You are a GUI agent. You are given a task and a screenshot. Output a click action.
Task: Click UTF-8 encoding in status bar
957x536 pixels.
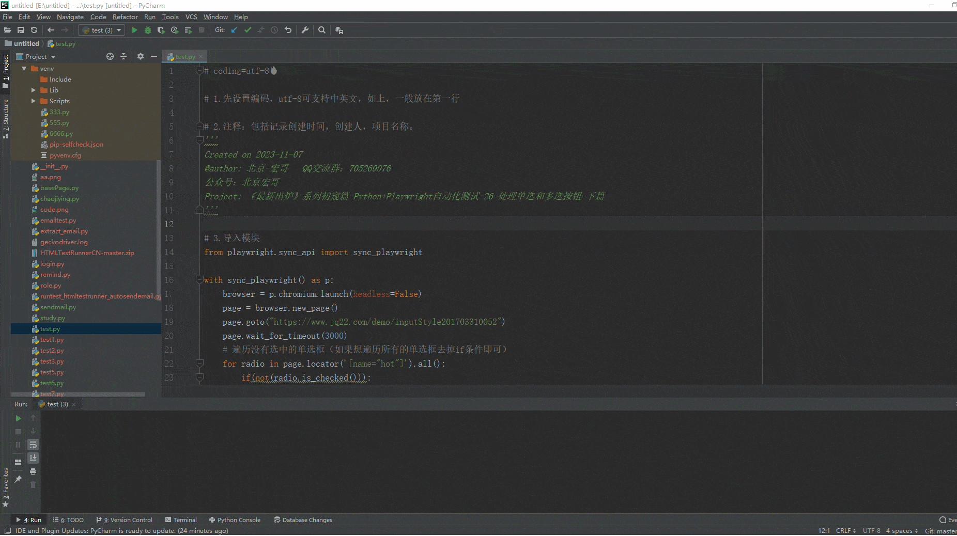[x=872, y=531]
